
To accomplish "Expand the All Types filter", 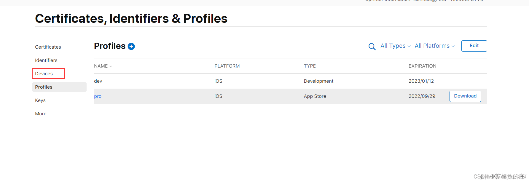I will coord(395,46).
